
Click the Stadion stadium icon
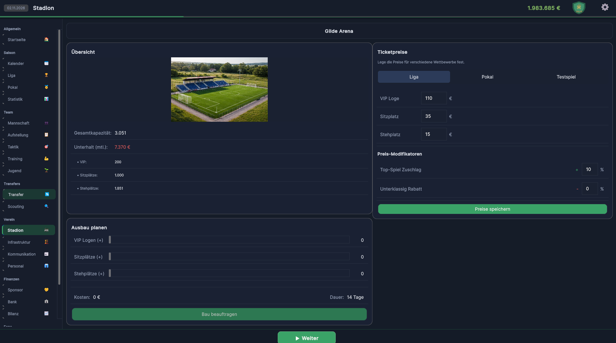click(46, 230)
